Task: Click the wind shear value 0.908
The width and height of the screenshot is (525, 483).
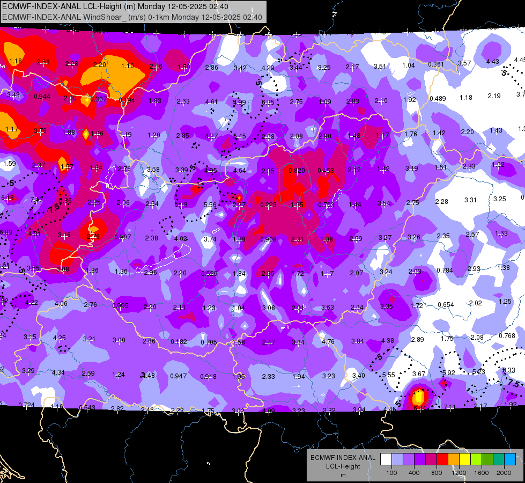Action: click(269, 239)
